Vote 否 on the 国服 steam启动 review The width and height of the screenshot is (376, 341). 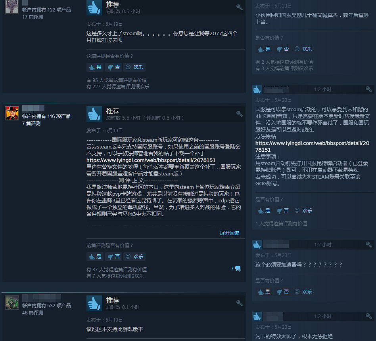pos(283,211)
